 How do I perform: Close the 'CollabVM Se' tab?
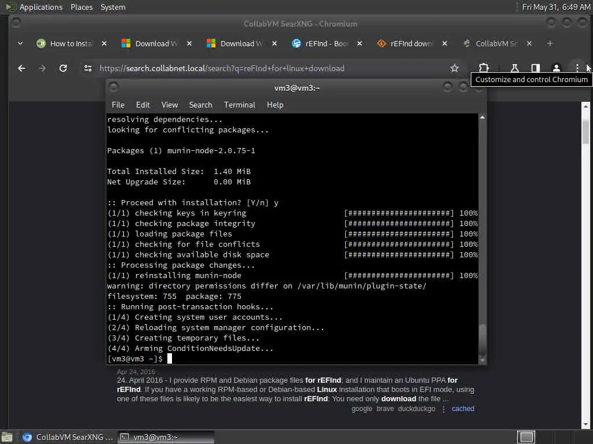529,43
